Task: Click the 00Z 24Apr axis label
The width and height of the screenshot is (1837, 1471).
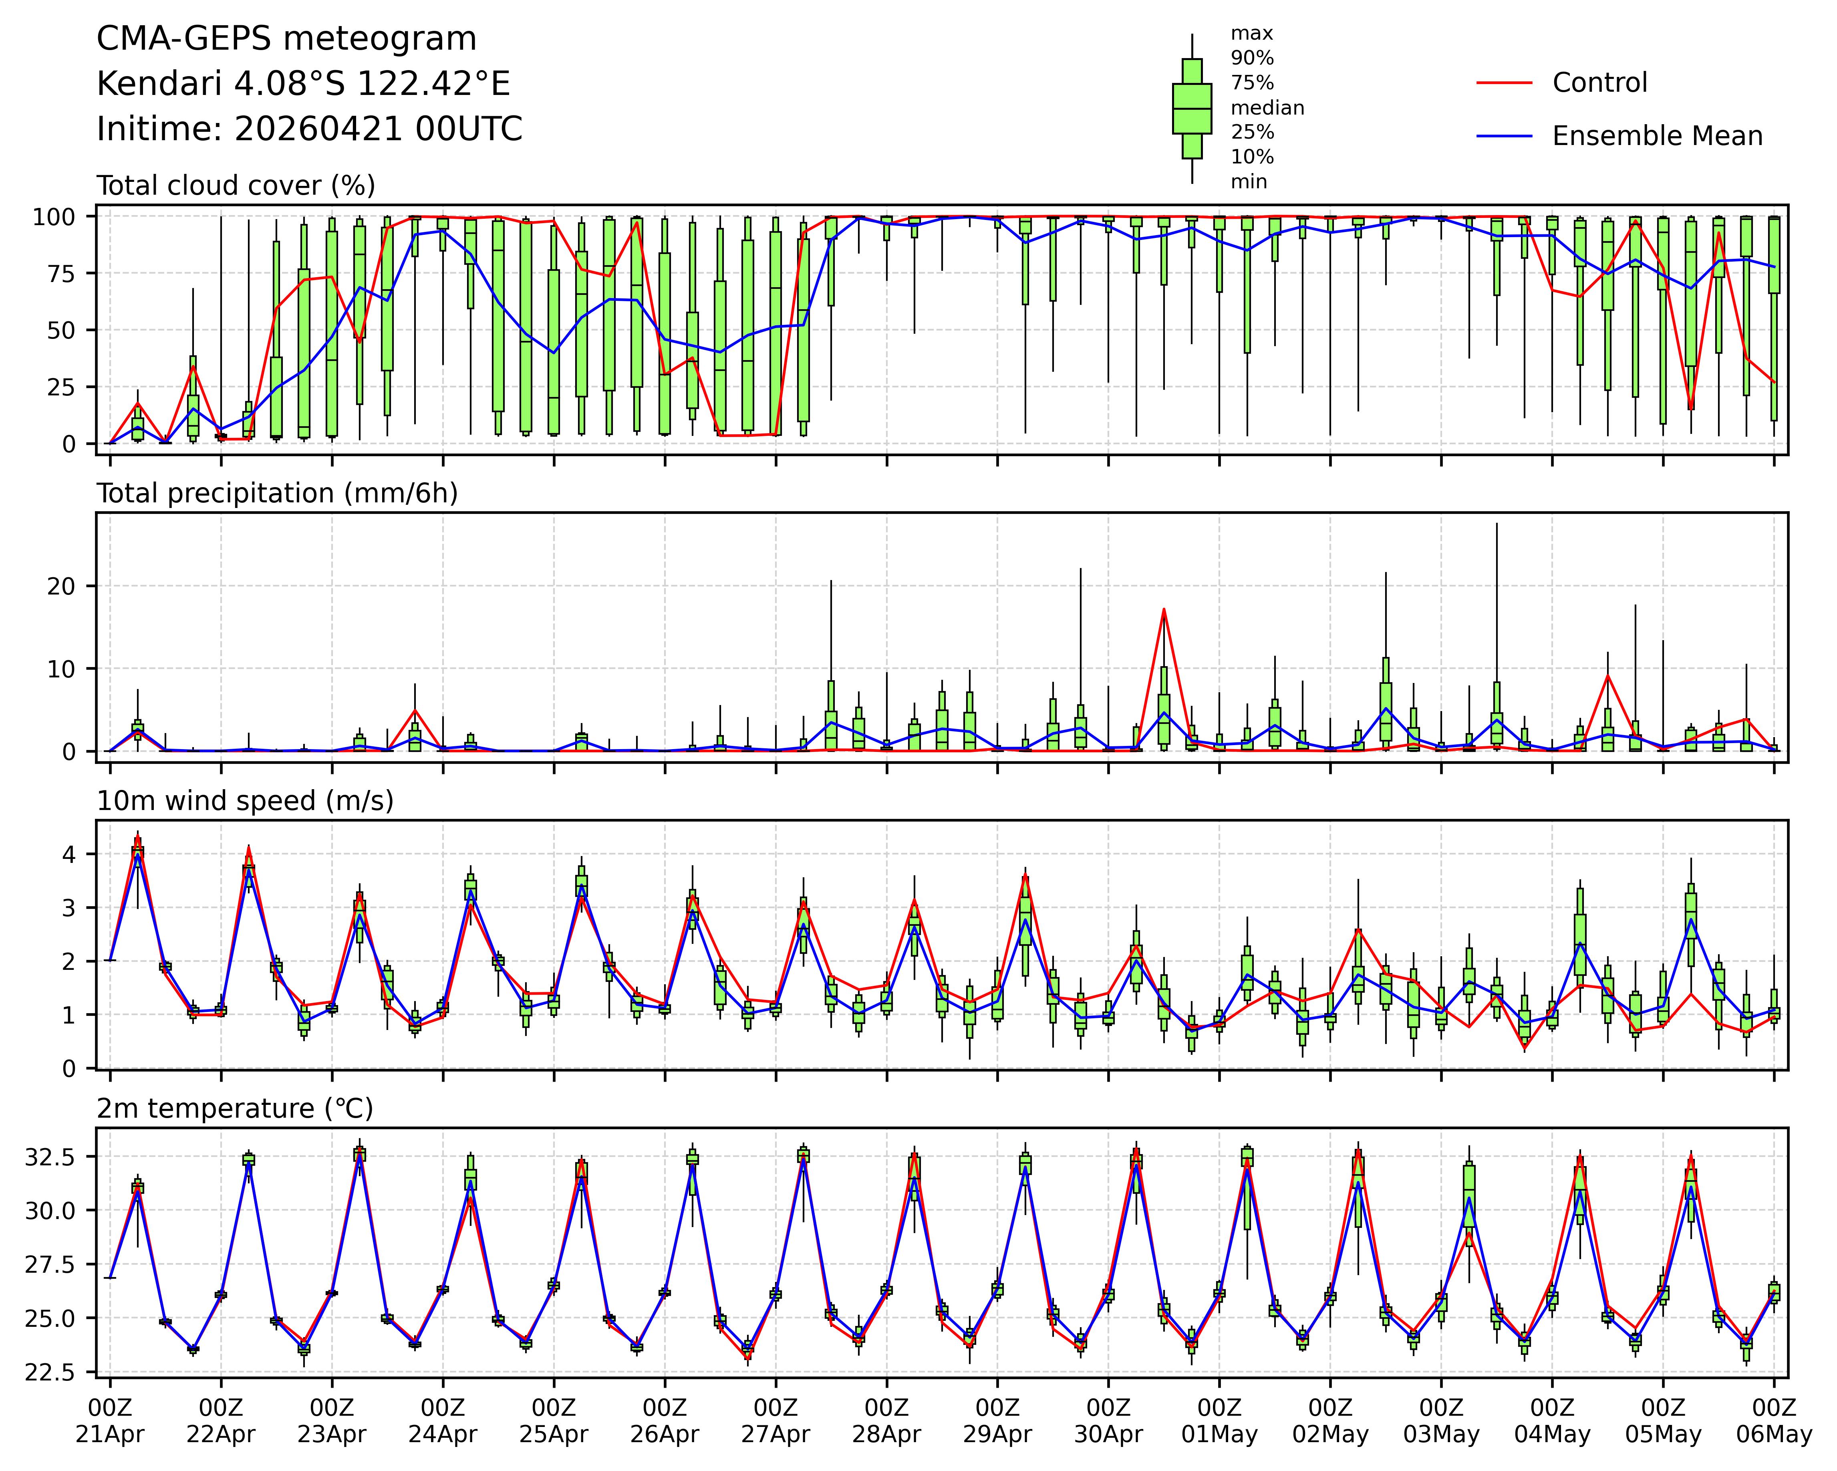Action: [442, 1420]
